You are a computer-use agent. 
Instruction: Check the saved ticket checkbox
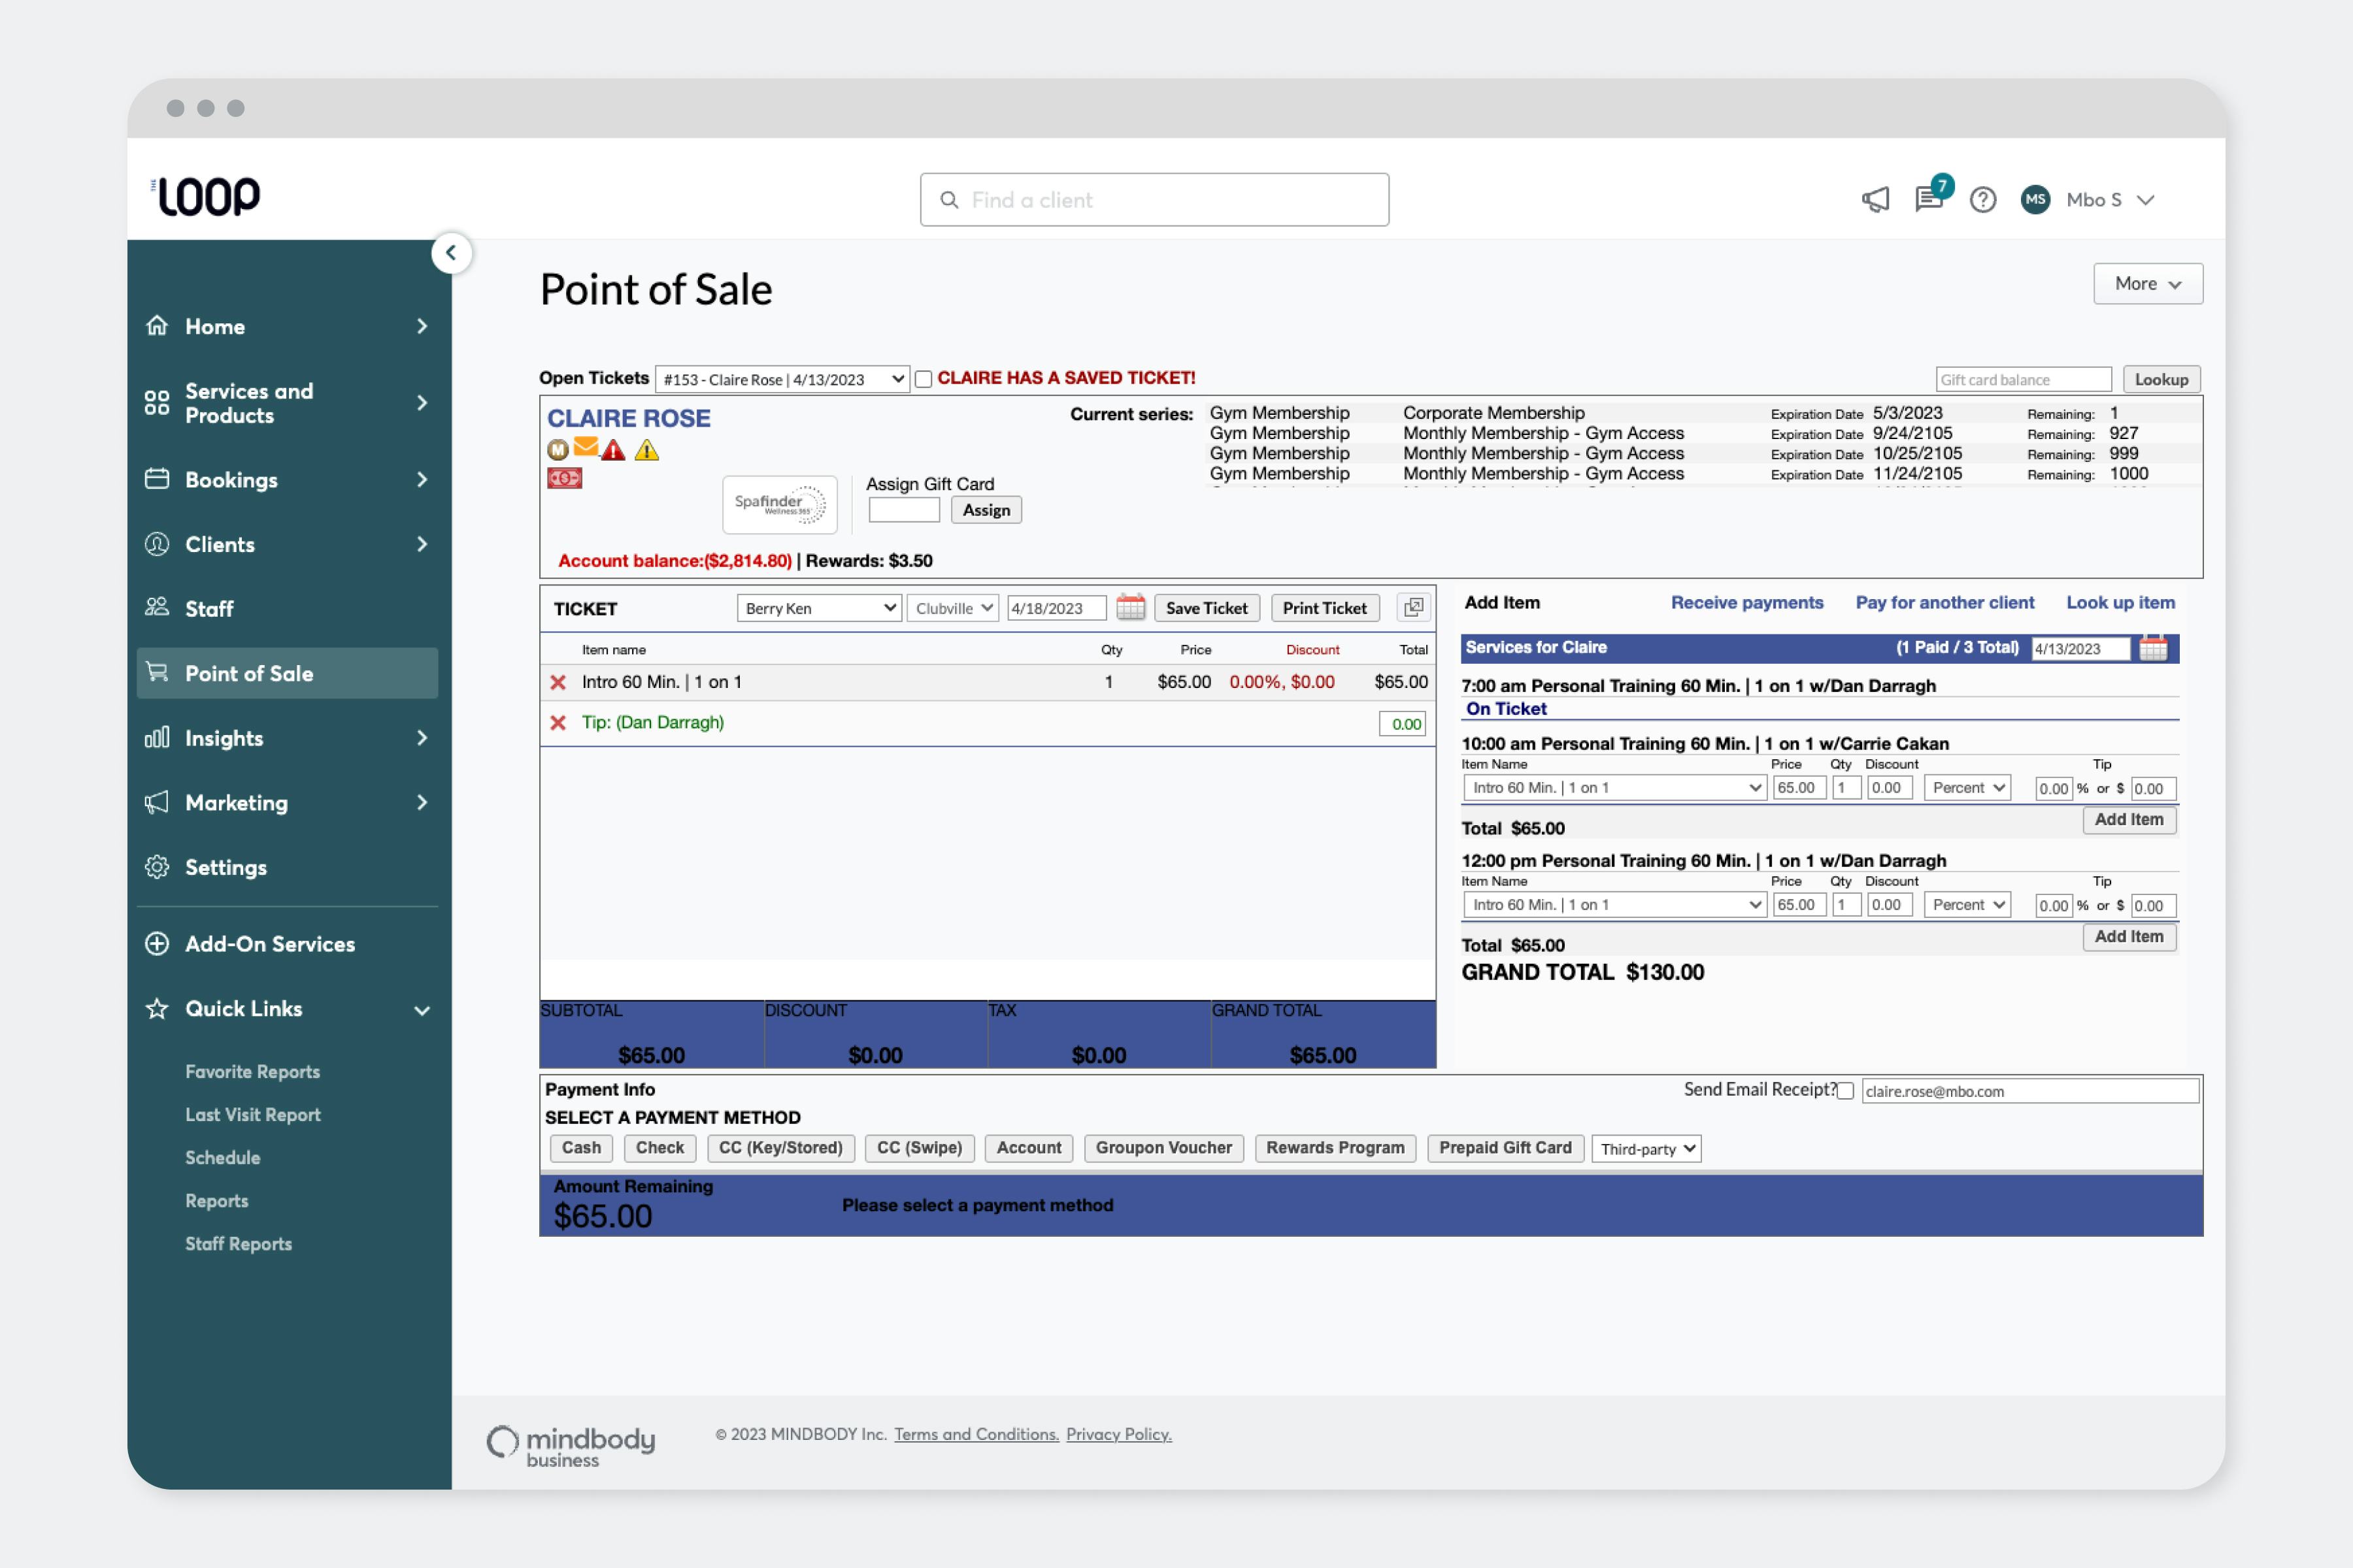pos(924,379)
